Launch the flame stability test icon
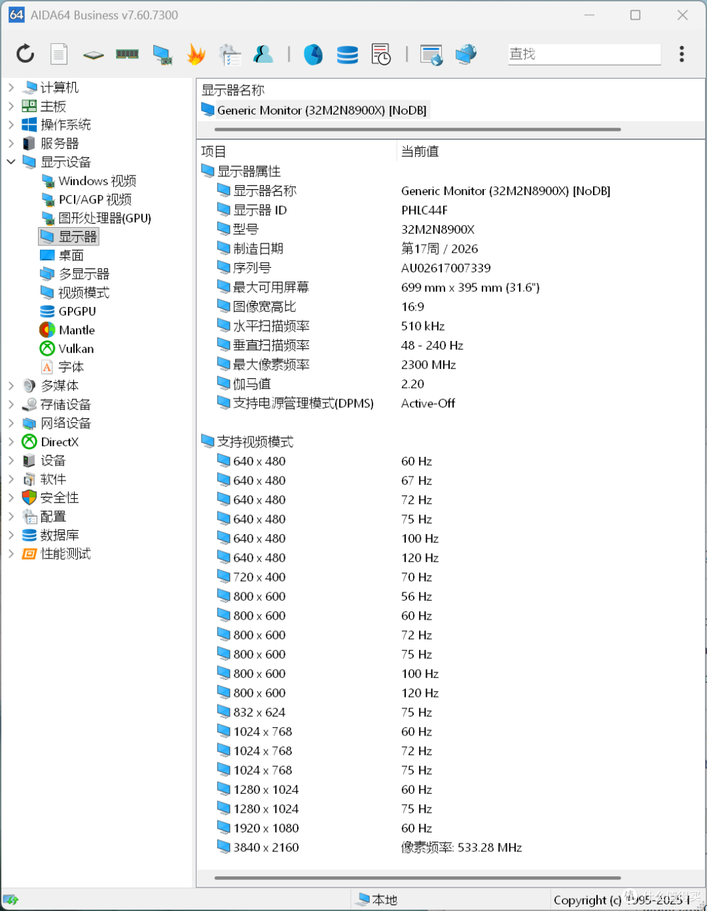 coord(196,54)
